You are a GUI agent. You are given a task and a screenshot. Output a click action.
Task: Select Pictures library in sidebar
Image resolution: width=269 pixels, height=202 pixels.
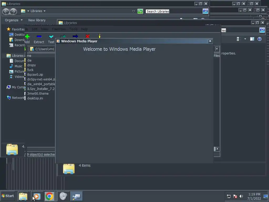17,72
